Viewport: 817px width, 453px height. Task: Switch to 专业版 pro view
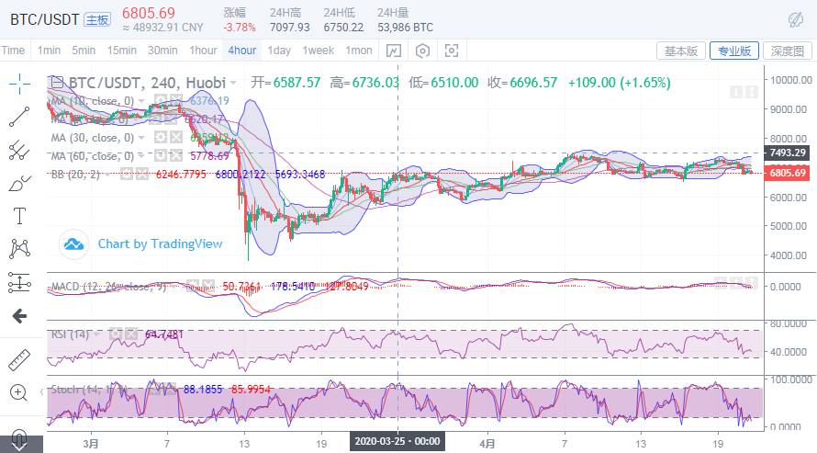point(734,51)
